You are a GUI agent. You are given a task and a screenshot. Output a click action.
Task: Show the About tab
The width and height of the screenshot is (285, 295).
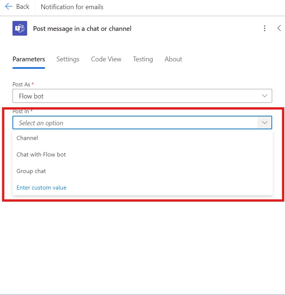click(x=173, y=59)
